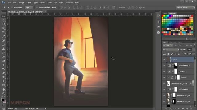Select the Rectangle shape tool
197x110 pixels.
[3, 85]
